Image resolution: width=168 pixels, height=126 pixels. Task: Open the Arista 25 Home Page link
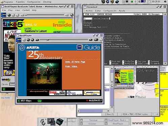(75, 62)
